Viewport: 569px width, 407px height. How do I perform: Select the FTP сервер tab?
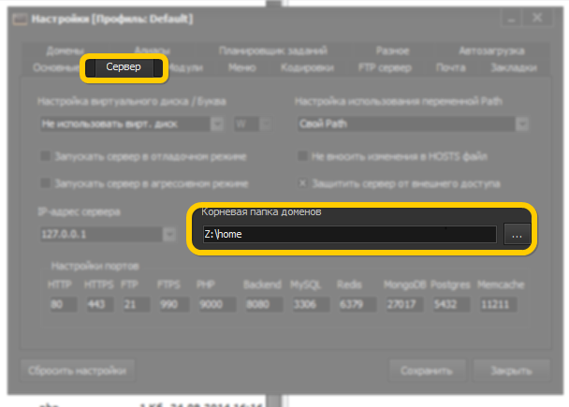coord(384,67)
